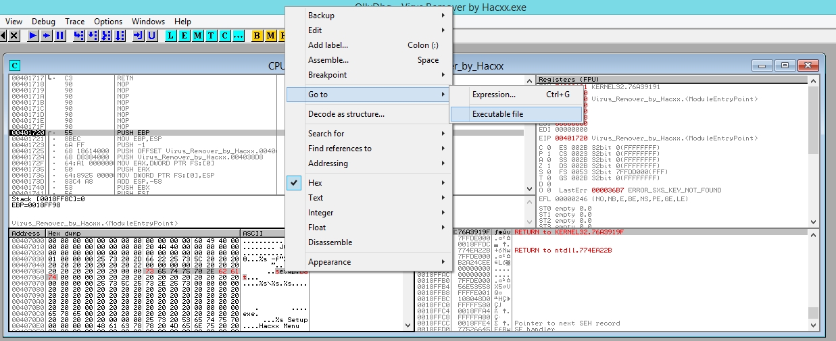The height and width of the screenshot is (341, 836).
Task: Open Memory breakpoints with the yellow M icon
Action: point(271,35)
